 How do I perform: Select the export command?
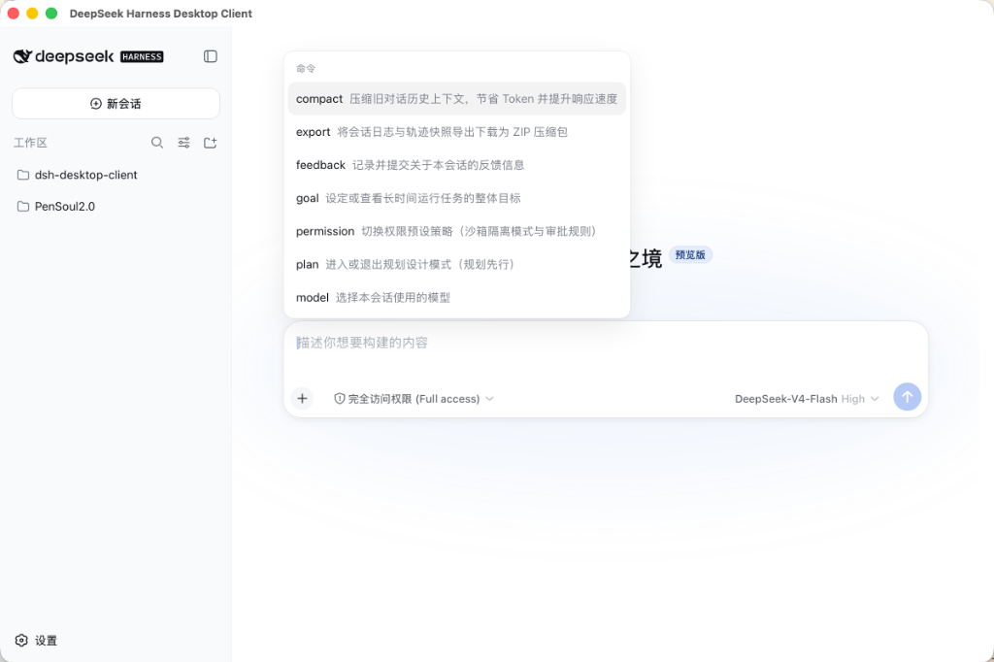coord(457,132)
